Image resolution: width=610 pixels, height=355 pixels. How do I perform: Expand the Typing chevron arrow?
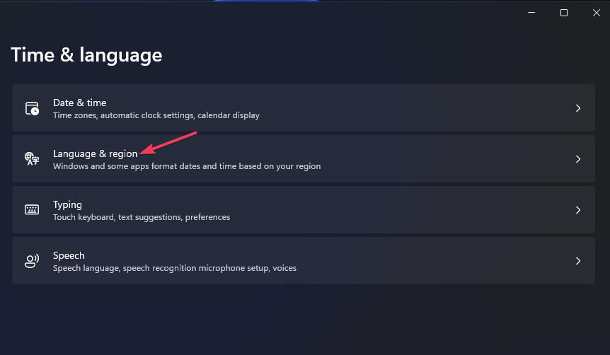pyautogui.click(x=578, y=210)
